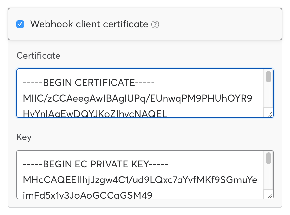Click the Webhook client certificate label text
Image resolution: width=290 pixels, height=215 pixels.
click(89, 24)
